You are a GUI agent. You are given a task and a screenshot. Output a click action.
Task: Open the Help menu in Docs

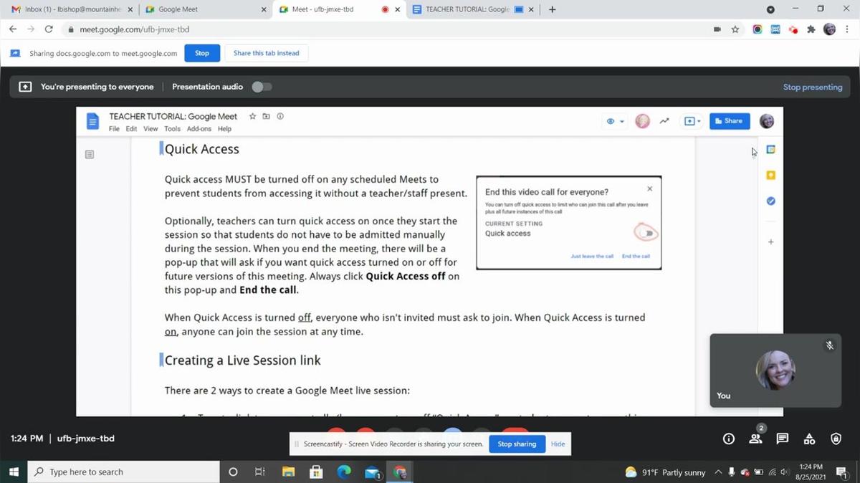[x=224, y=129]
